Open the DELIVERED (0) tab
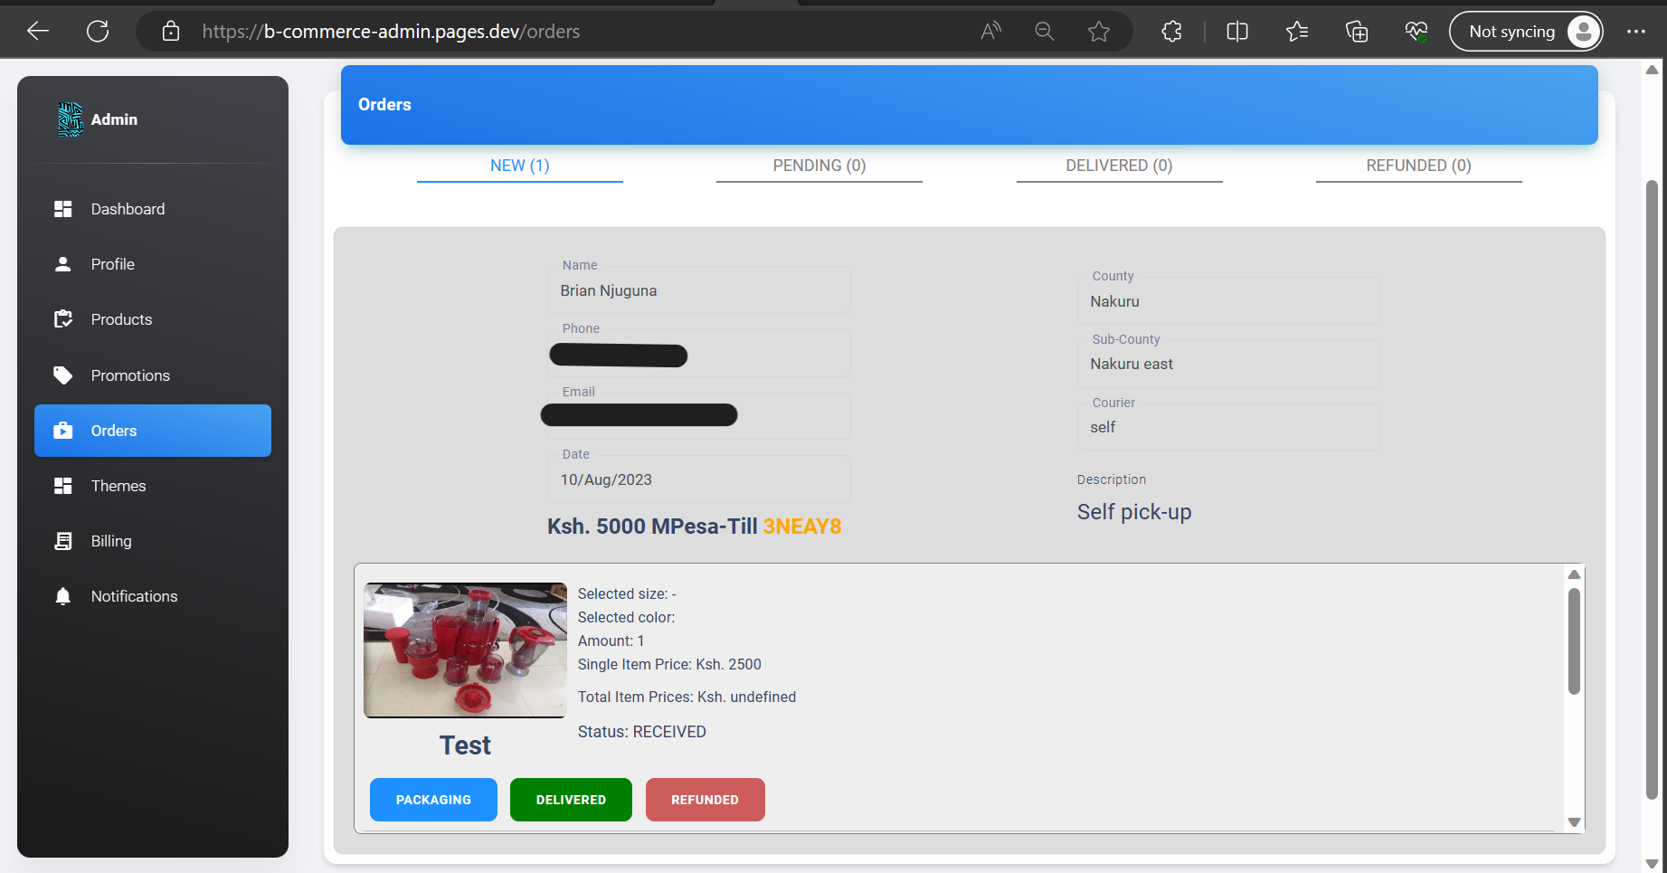Screen dimensions: 1667x873 click(1119, 166)
